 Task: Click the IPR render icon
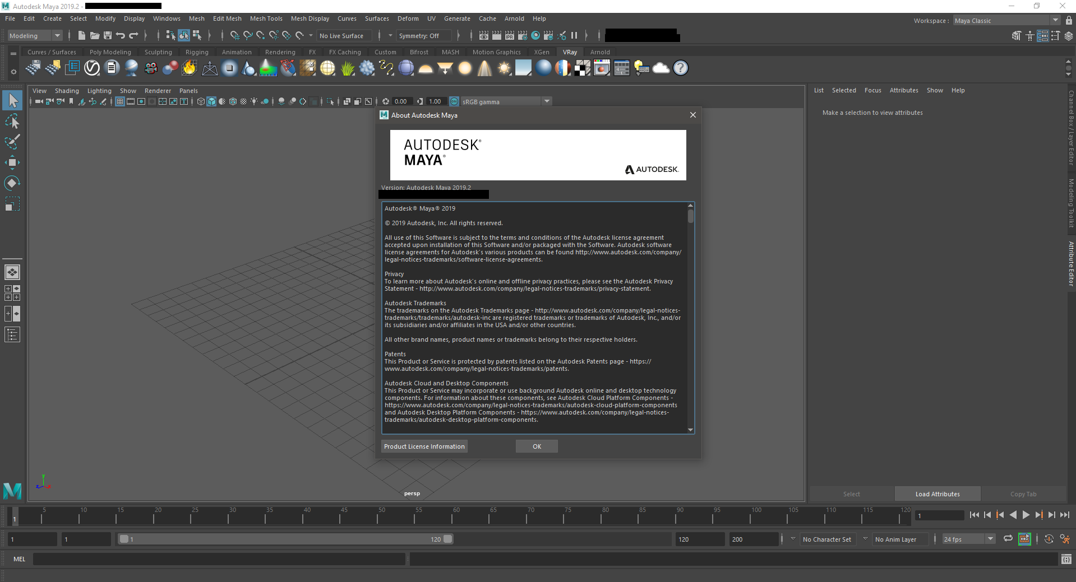(x=510, y=35)
